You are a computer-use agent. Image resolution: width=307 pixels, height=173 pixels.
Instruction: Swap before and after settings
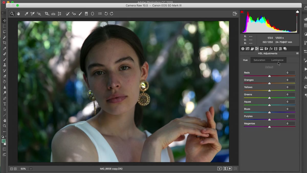pyautogui.click(x=225, y=169)
